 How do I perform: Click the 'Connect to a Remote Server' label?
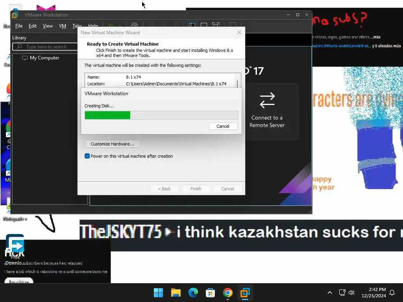pos(267,122)
